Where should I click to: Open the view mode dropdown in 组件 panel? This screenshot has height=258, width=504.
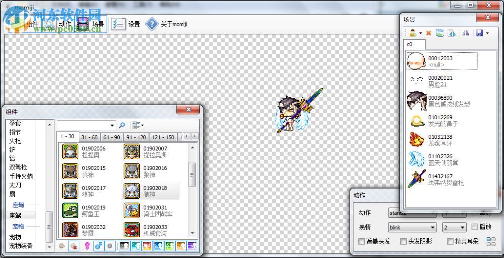point(138,125)
